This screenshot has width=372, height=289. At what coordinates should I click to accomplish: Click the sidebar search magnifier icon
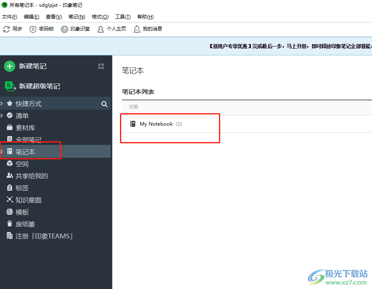pyautogui.click(x=104, y=104)
